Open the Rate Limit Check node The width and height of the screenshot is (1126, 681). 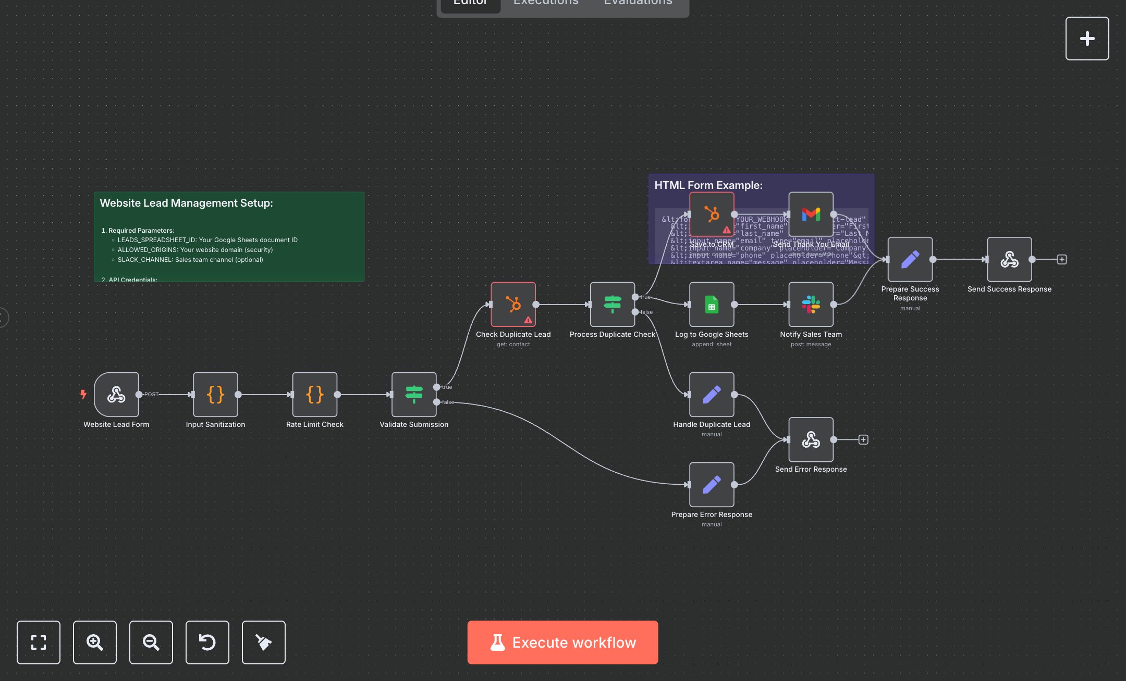314,395
